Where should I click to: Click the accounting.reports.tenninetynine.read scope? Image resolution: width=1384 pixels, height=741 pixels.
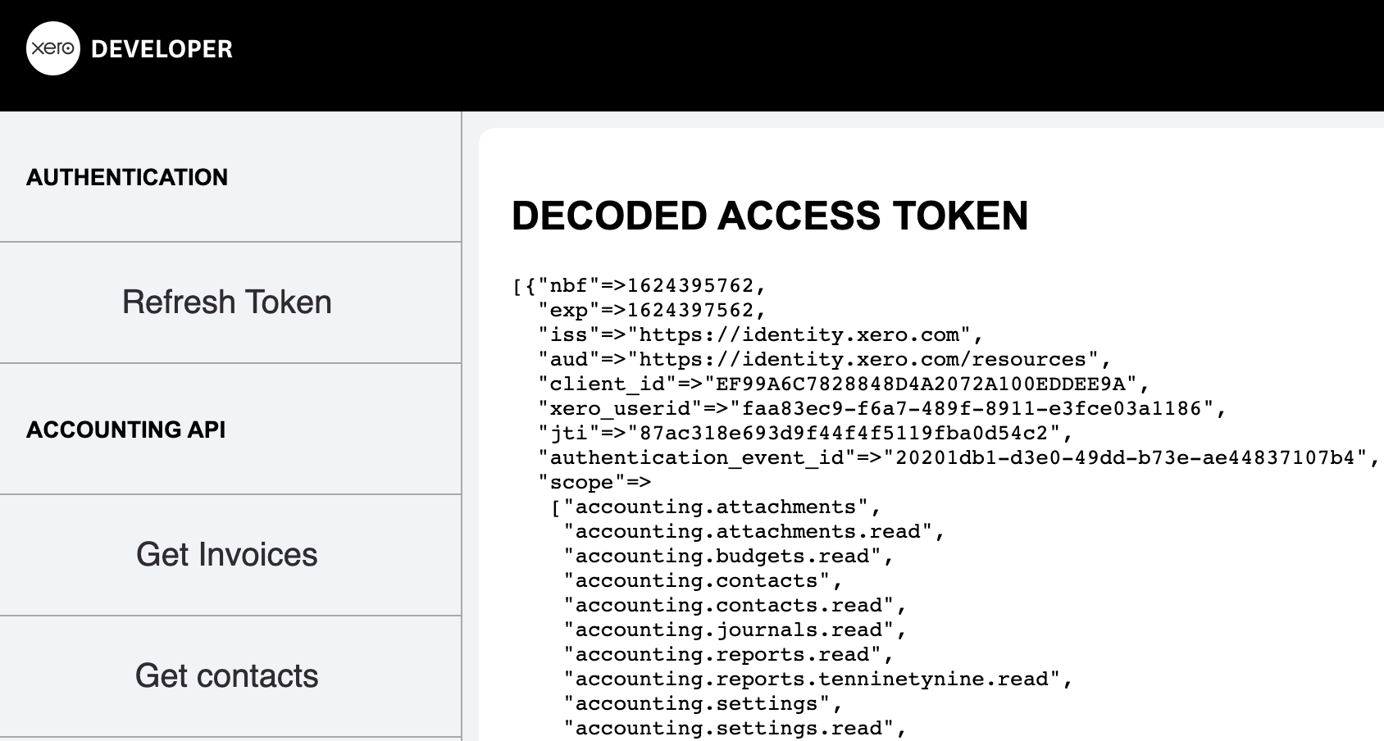tap(812, 679)
